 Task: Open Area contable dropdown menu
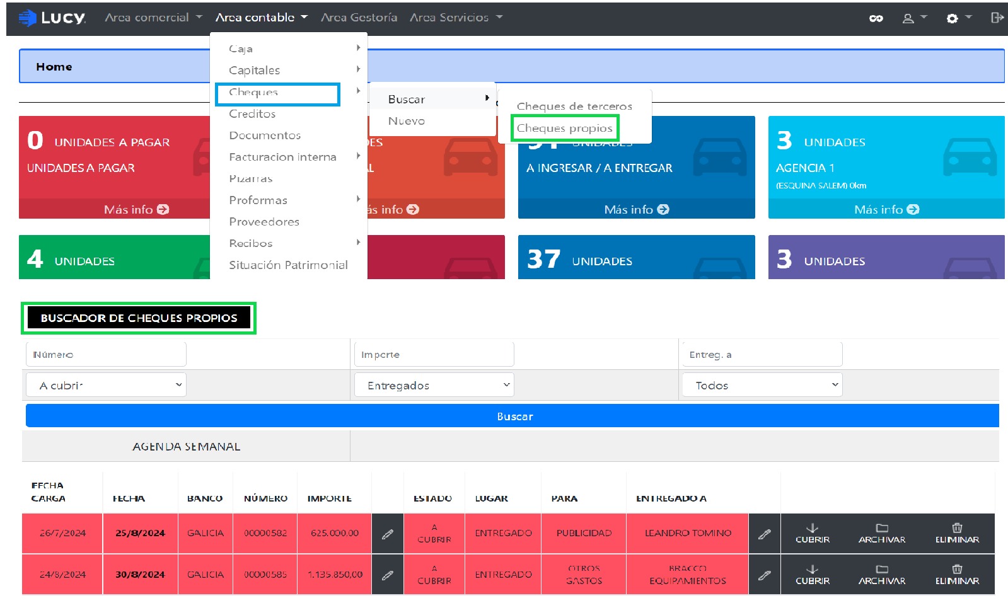[x=261, y=18]
